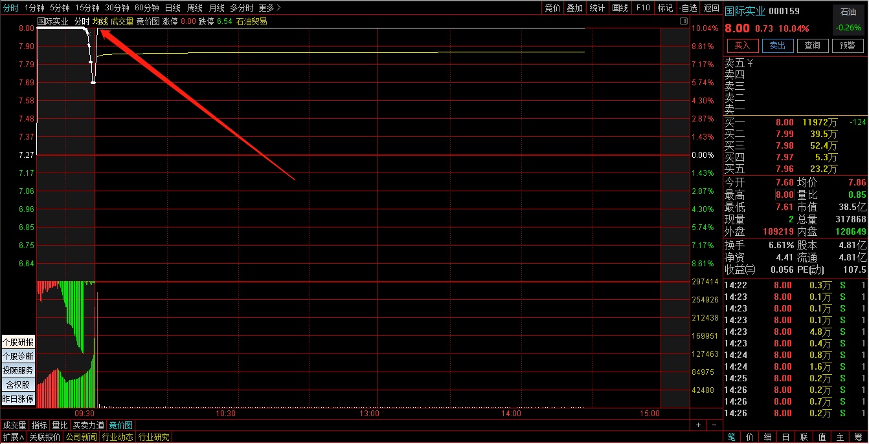Open 个股研报 research reports
The height and width of the screenshot is (444, 869).
click(18, 342)
